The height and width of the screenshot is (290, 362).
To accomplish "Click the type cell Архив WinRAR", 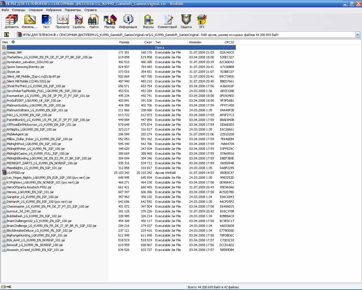I will (x=165, y=173).
